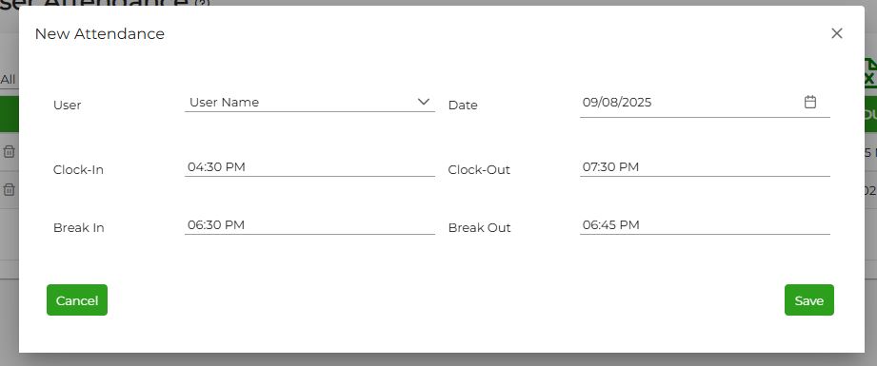The height and width of the screenshot is (366, 877).
Task: Click the Date label
Action: 463,106
